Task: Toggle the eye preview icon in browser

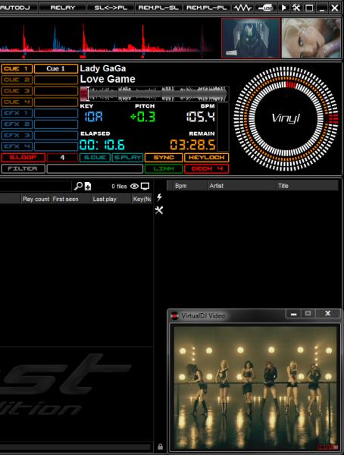Action: click(134, 186)
